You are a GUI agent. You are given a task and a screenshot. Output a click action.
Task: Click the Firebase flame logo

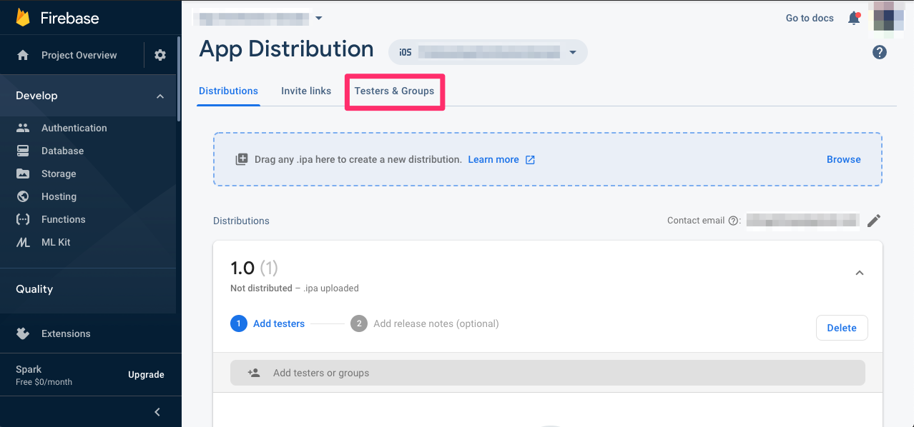23,18
